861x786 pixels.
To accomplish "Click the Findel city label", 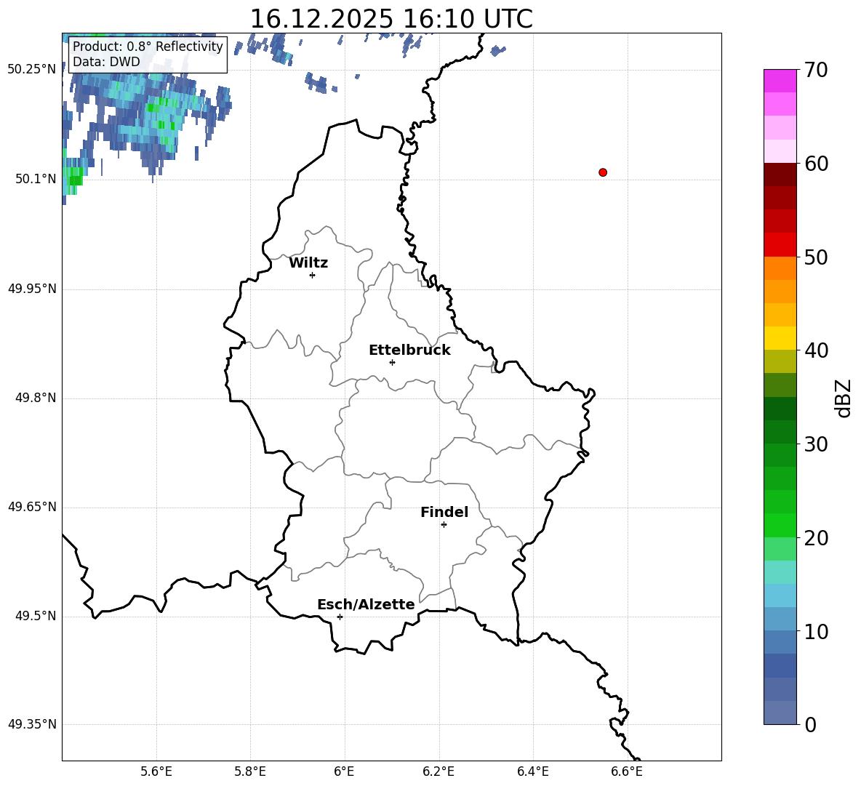I will point(444,512).
